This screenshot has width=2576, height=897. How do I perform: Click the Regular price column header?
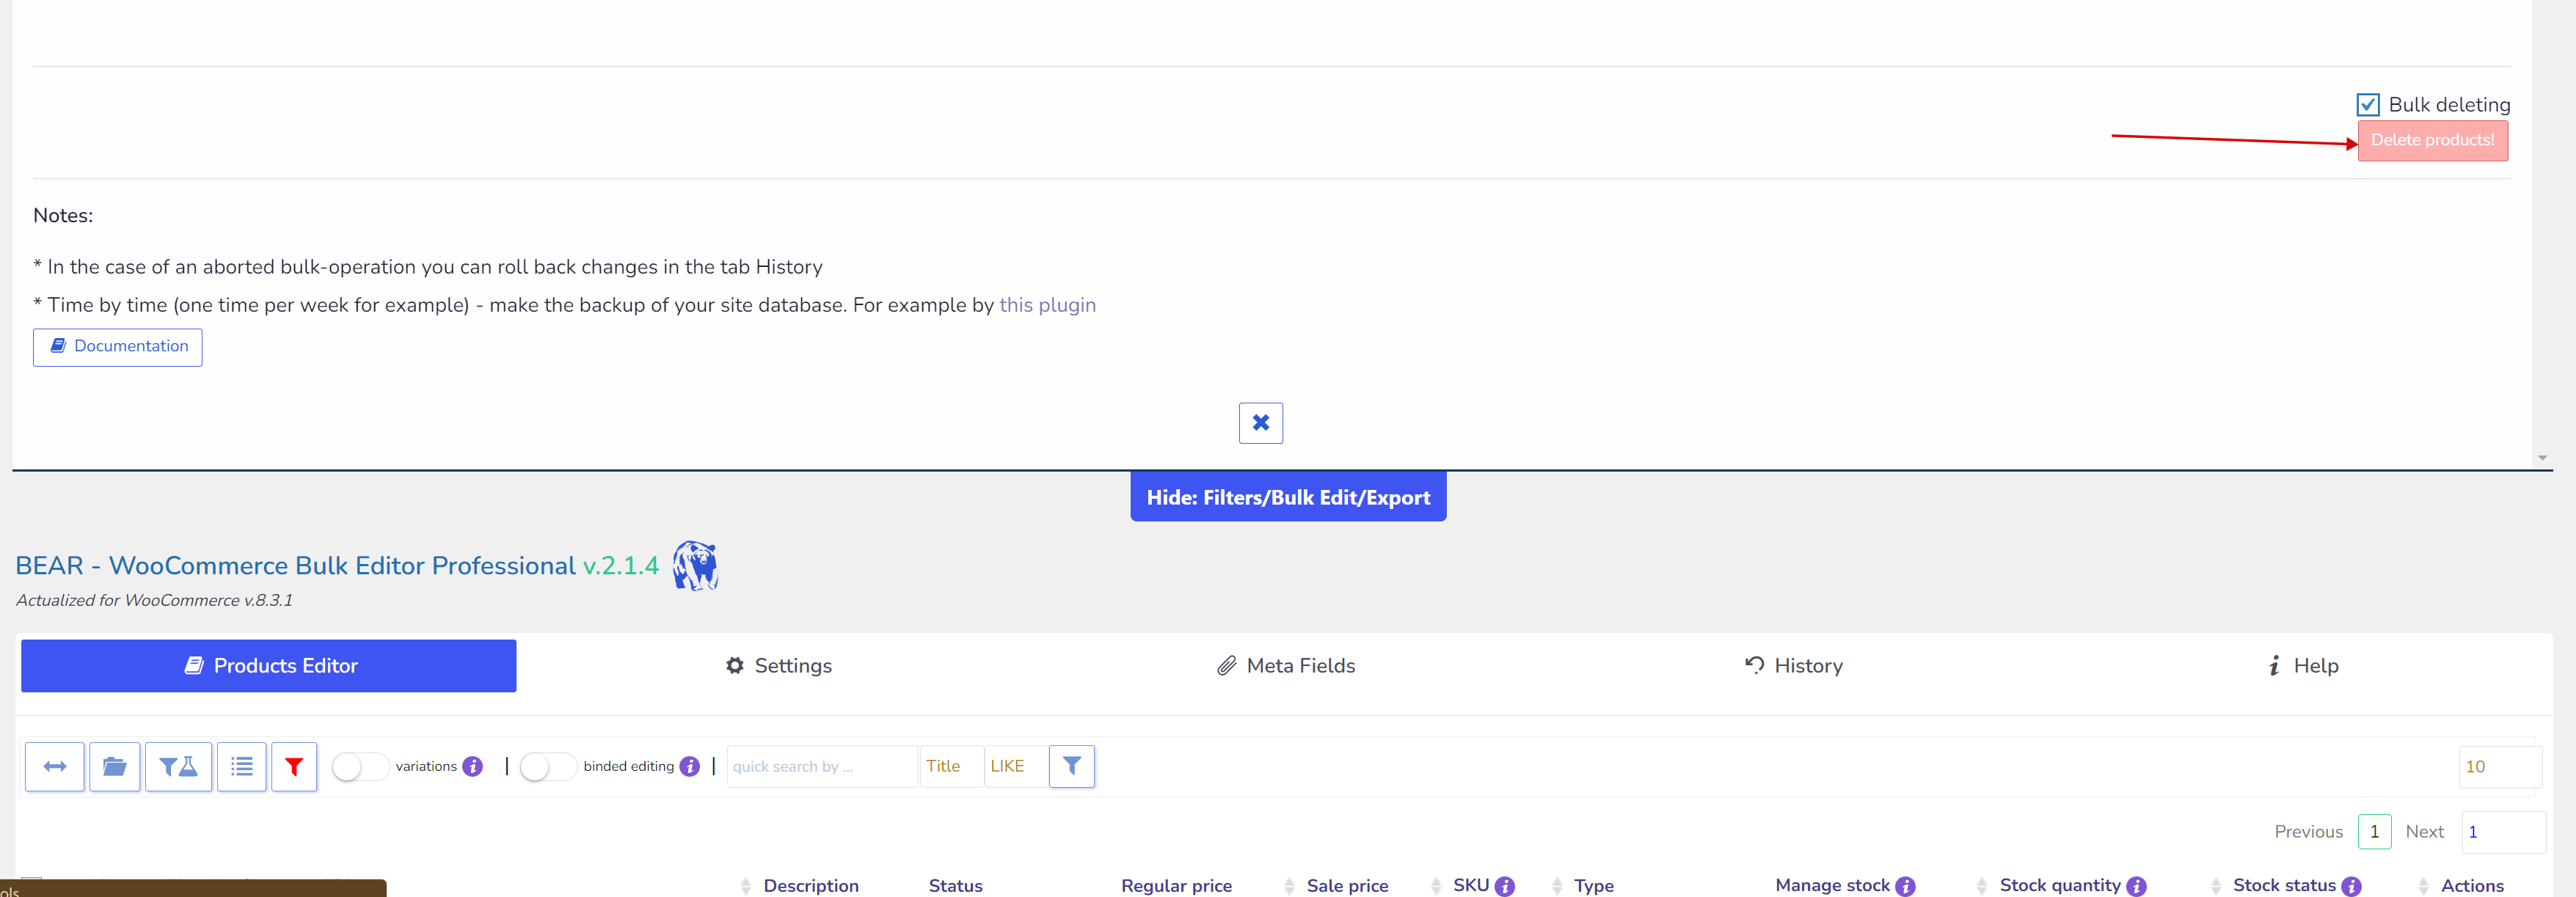[x=1176, y=886]
